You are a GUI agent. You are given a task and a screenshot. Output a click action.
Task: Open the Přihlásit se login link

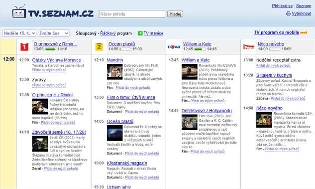click(282, 6)
